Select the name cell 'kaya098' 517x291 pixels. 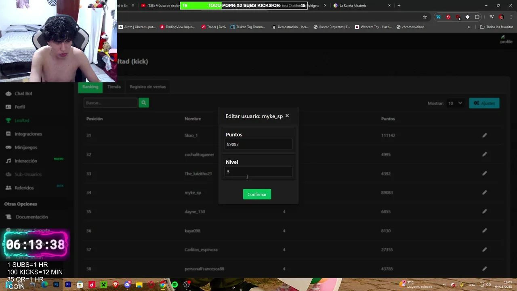[192, 231]
